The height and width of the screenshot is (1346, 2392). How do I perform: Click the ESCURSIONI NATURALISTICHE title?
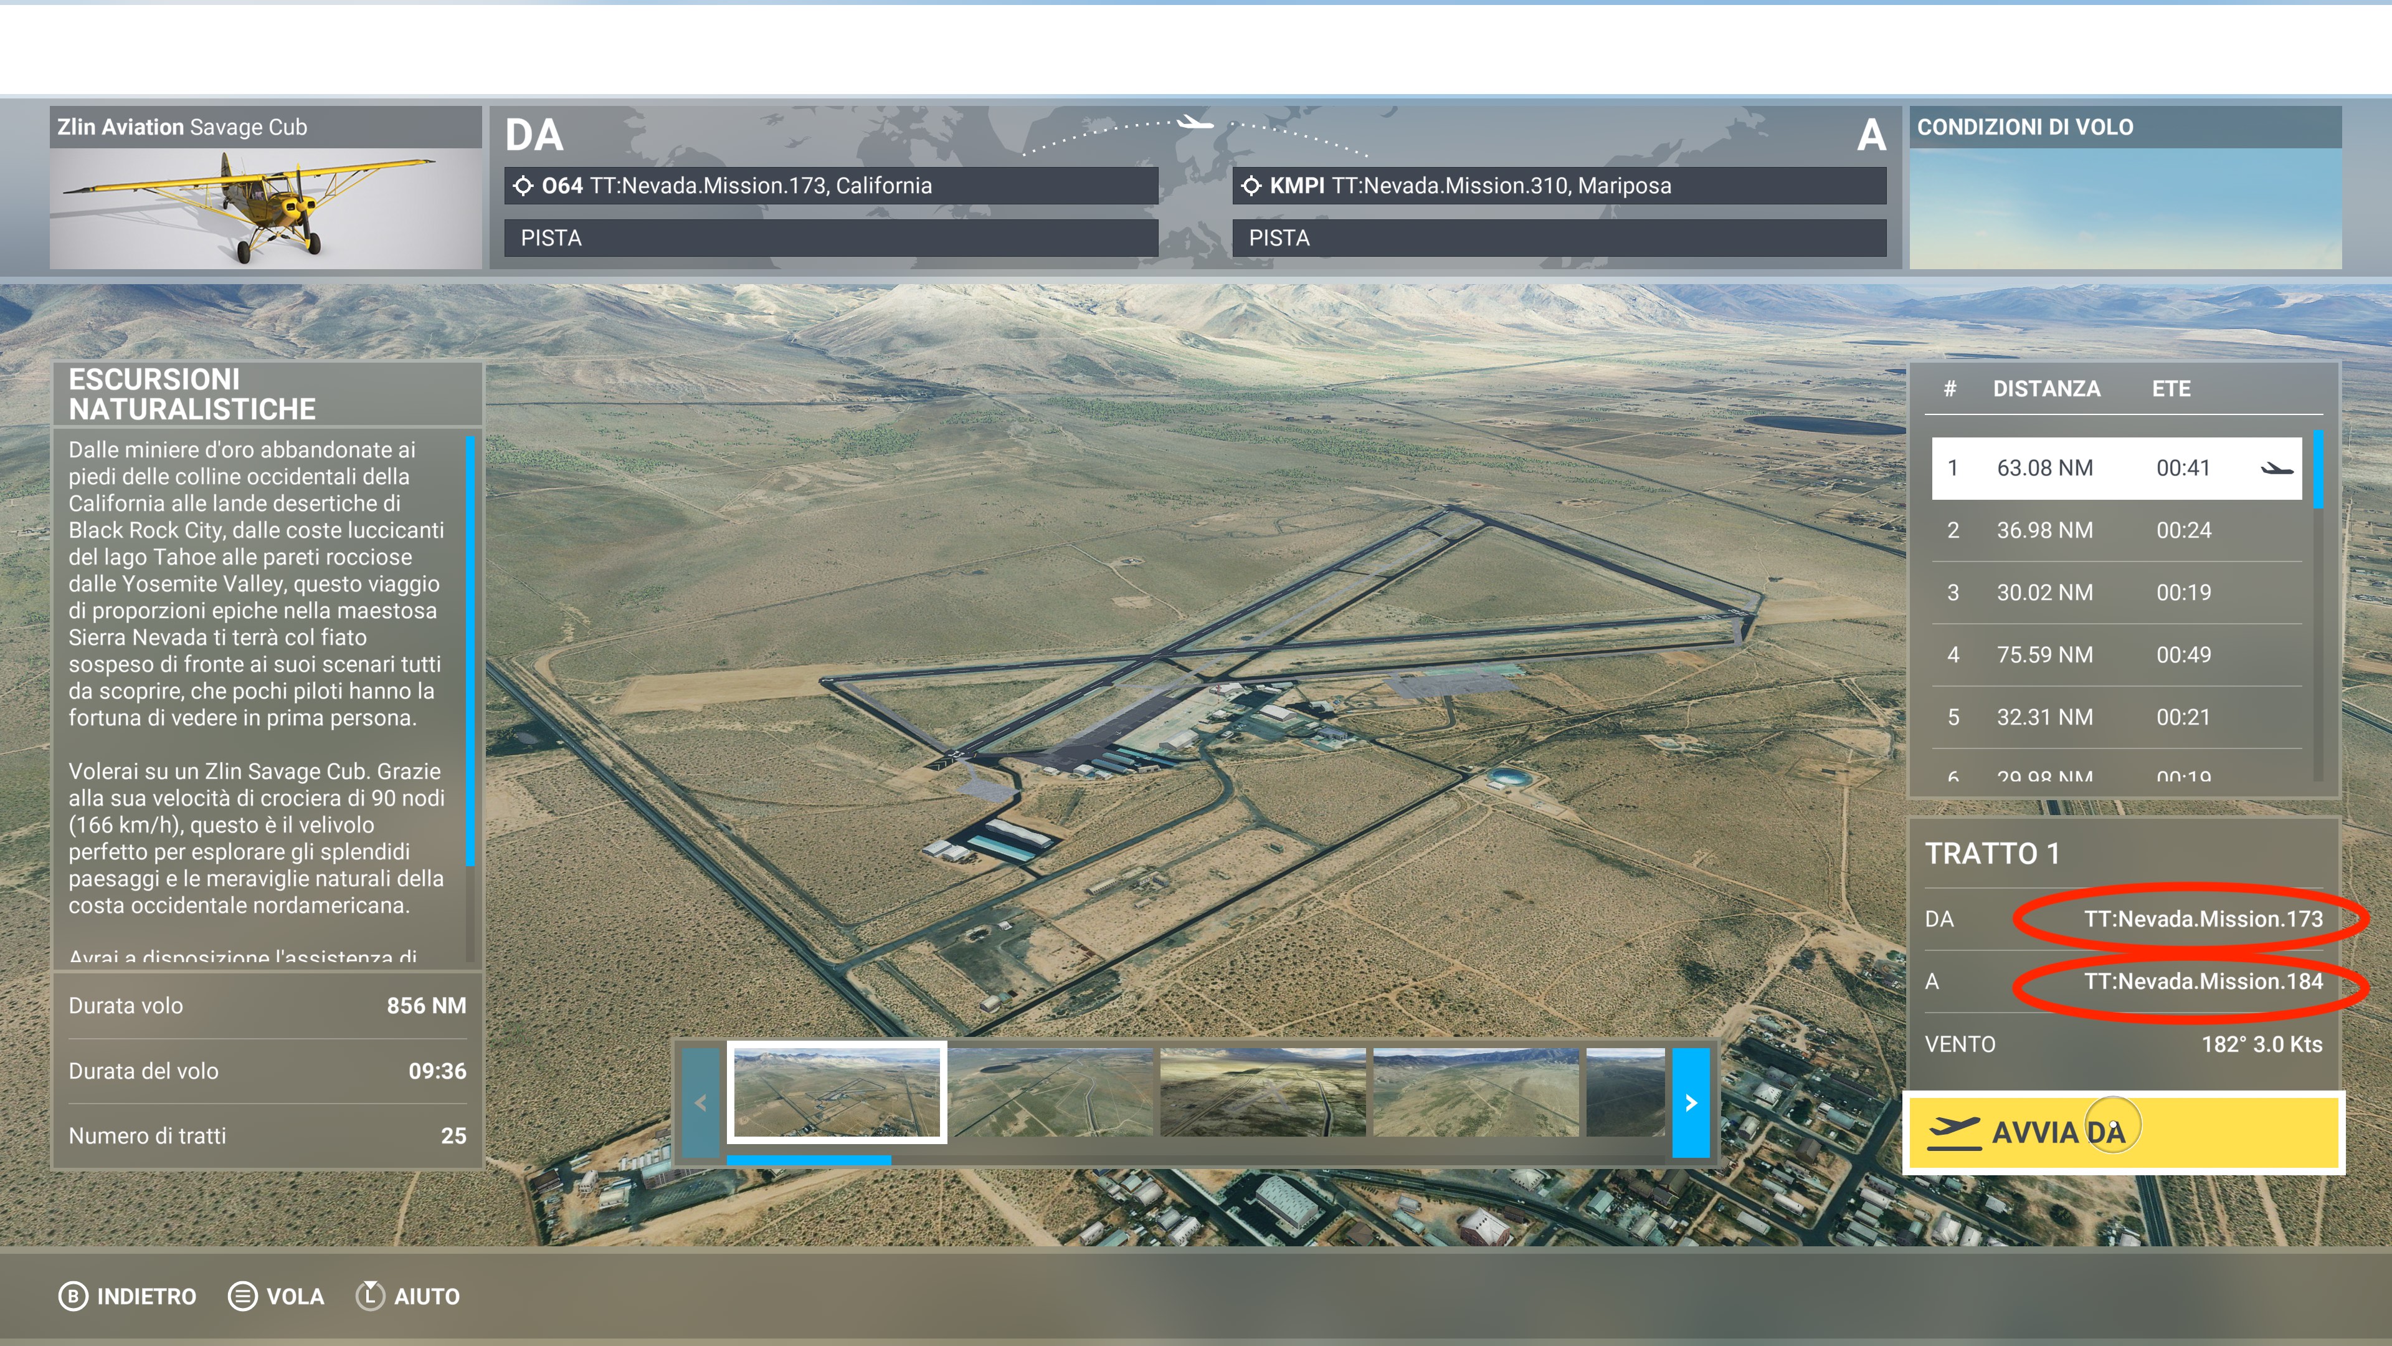(192, 394)
